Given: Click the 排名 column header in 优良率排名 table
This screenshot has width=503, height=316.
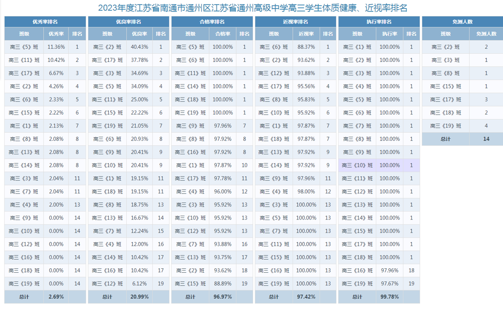Looking at the screenshot, I should (x=161, y=34).
